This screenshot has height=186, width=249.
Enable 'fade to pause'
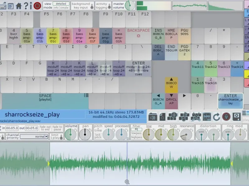pos(57,128)
